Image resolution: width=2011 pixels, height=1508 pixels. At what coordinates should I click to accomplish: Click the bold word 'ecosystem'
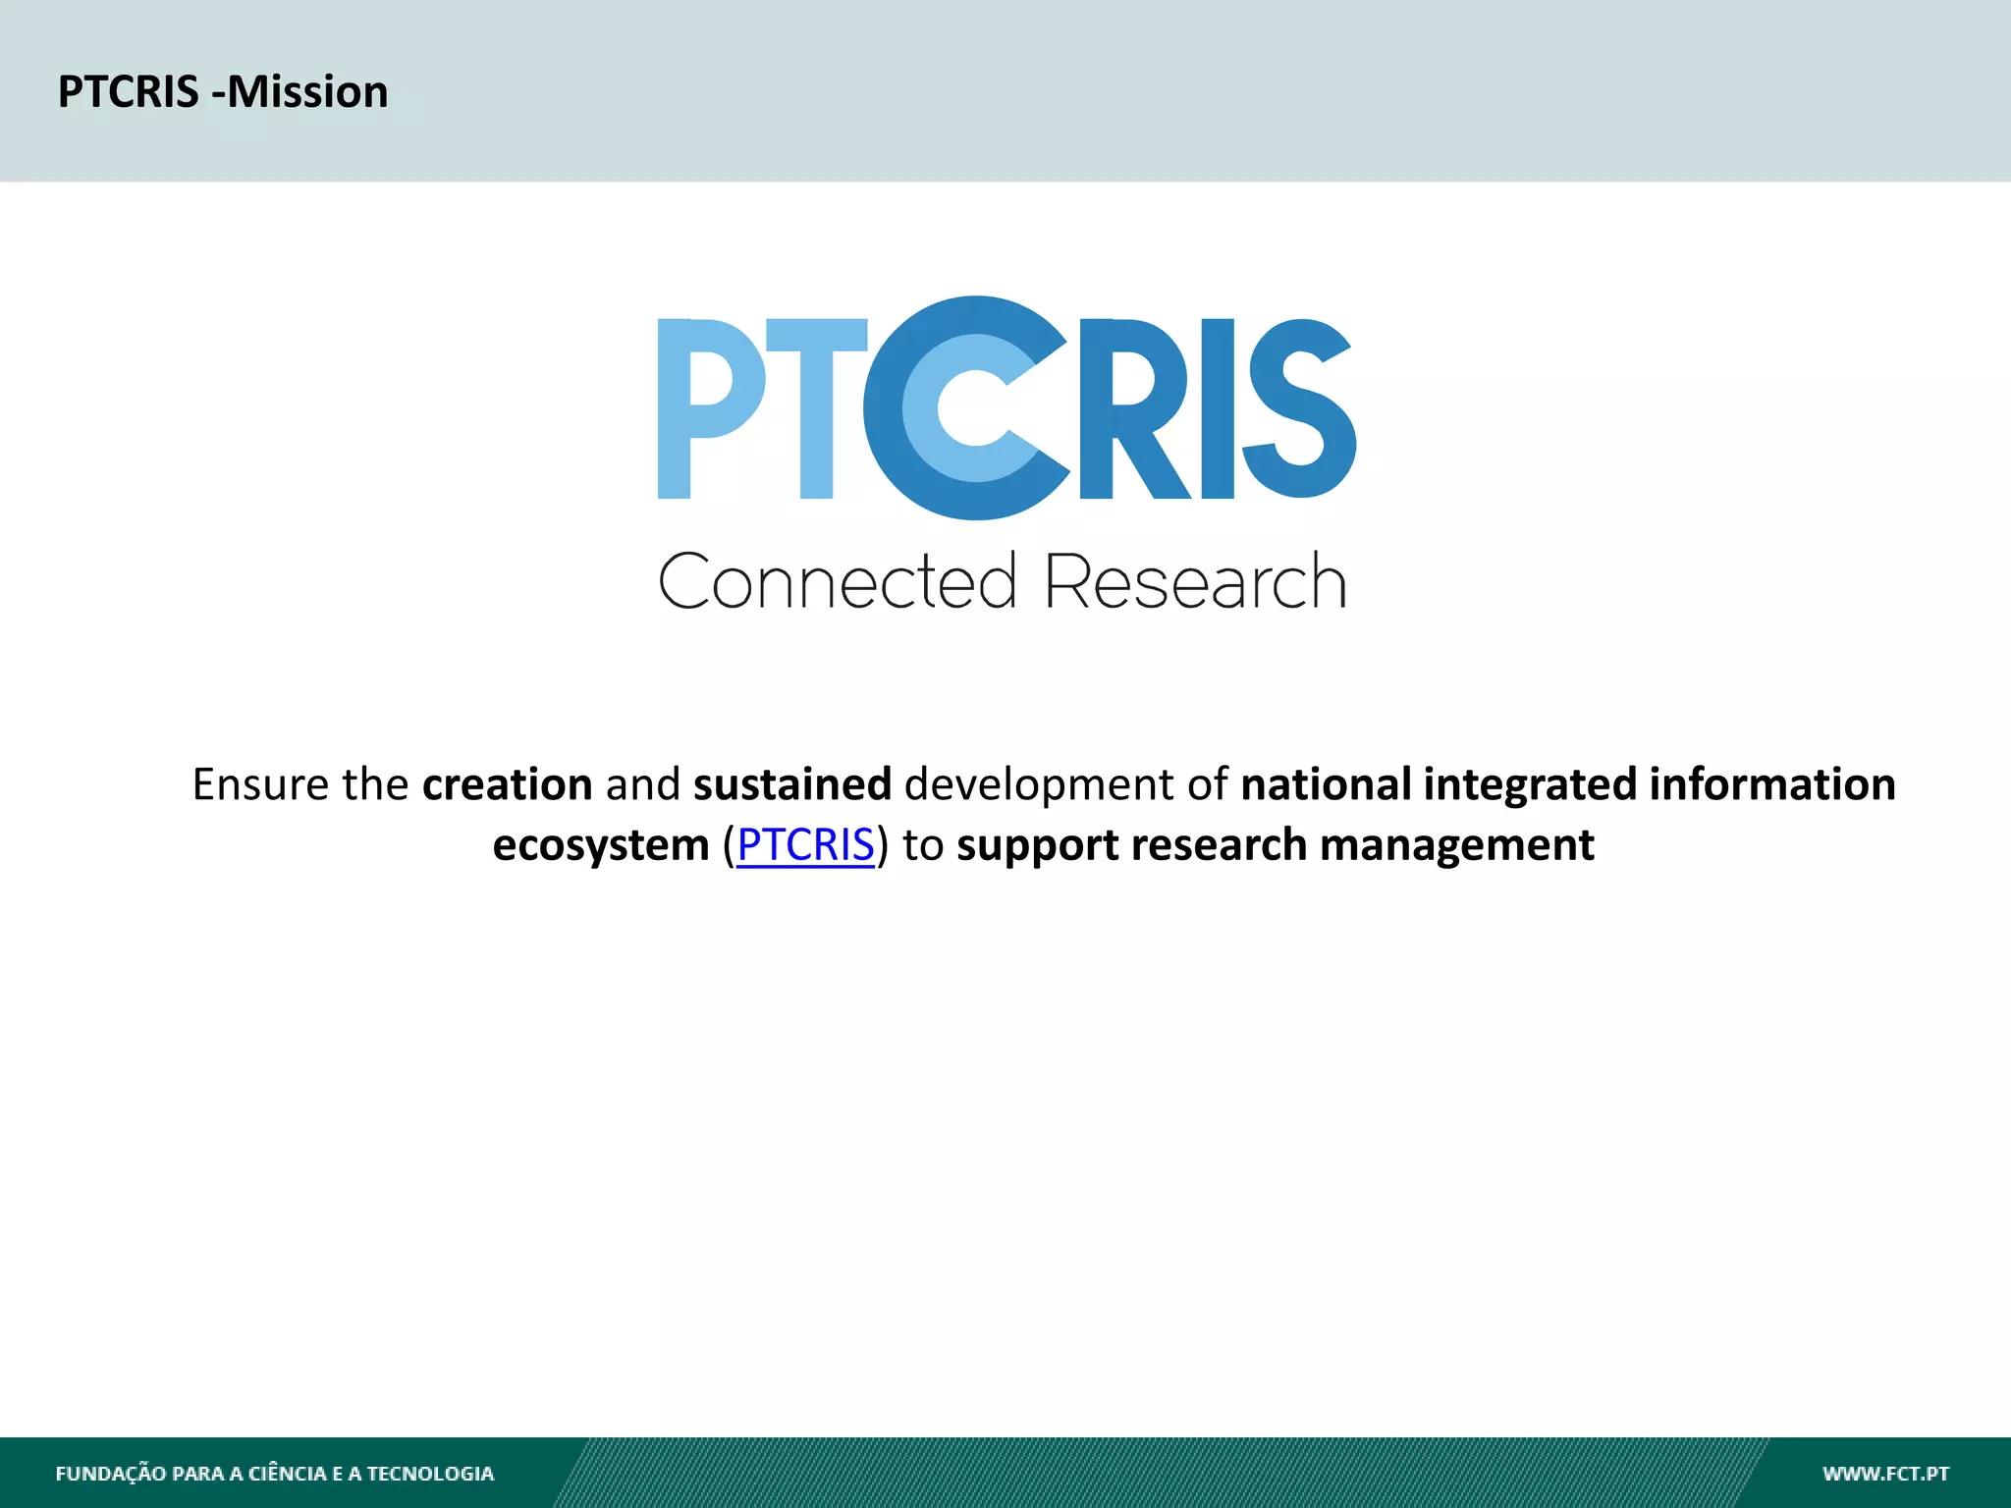(601, 845)
